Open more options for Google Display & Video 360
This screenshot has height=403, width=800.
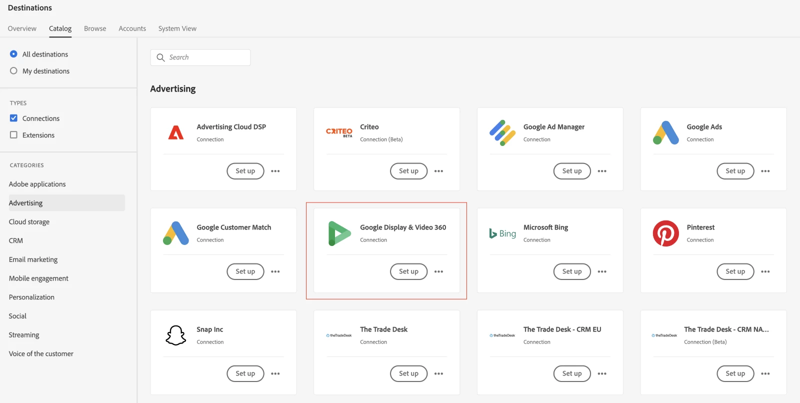[438, 271]
